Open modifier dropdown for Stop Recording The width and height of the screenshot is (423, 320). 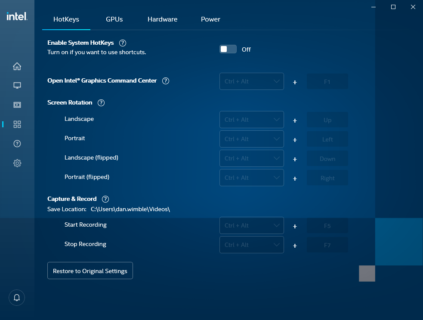point(252,245)
